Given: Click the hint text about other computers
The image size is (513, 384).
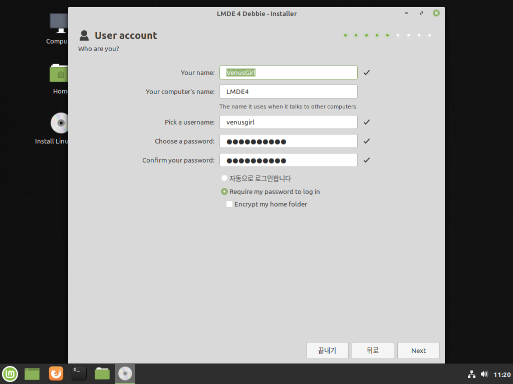Looking at the screenshot, I should 289,106.
